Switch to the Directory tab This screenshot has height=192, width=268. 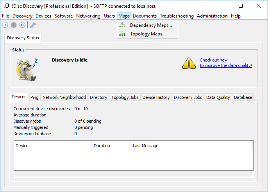[98, 97]
